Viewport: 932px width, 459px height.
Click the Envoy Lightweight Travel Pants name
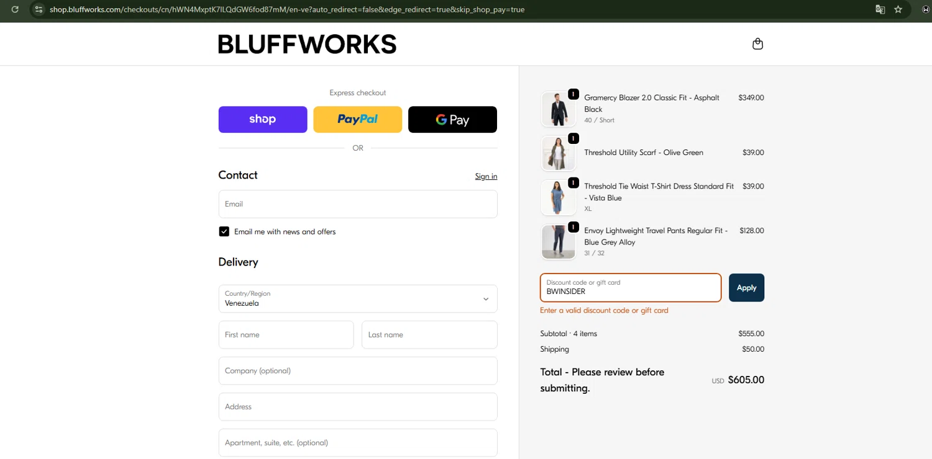656,236
